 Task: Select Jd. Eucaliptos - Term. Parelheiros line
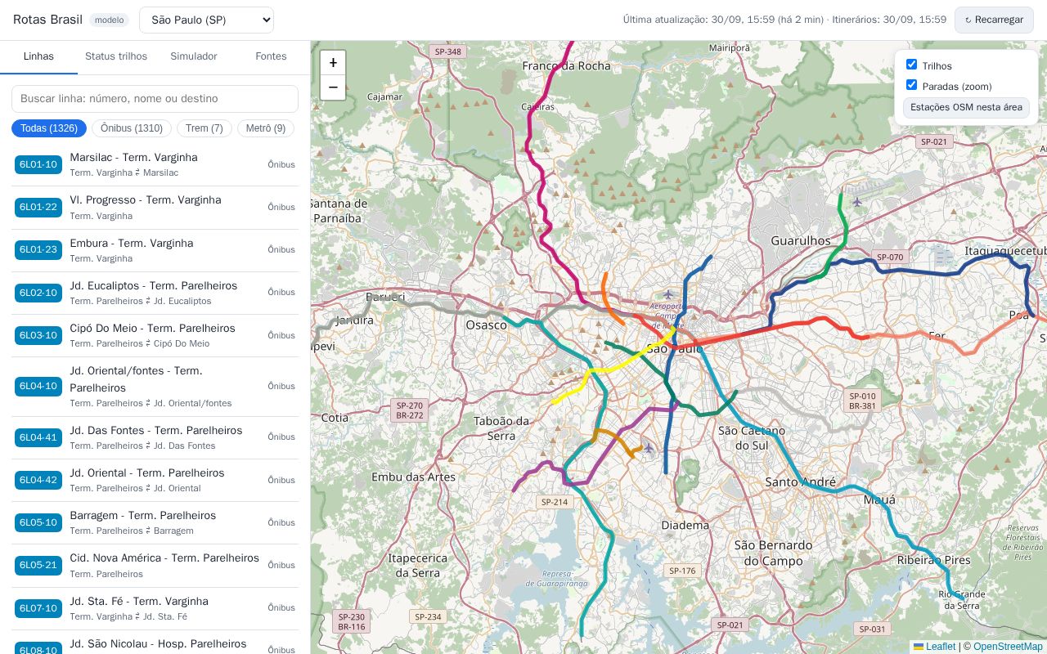(155, 293)
